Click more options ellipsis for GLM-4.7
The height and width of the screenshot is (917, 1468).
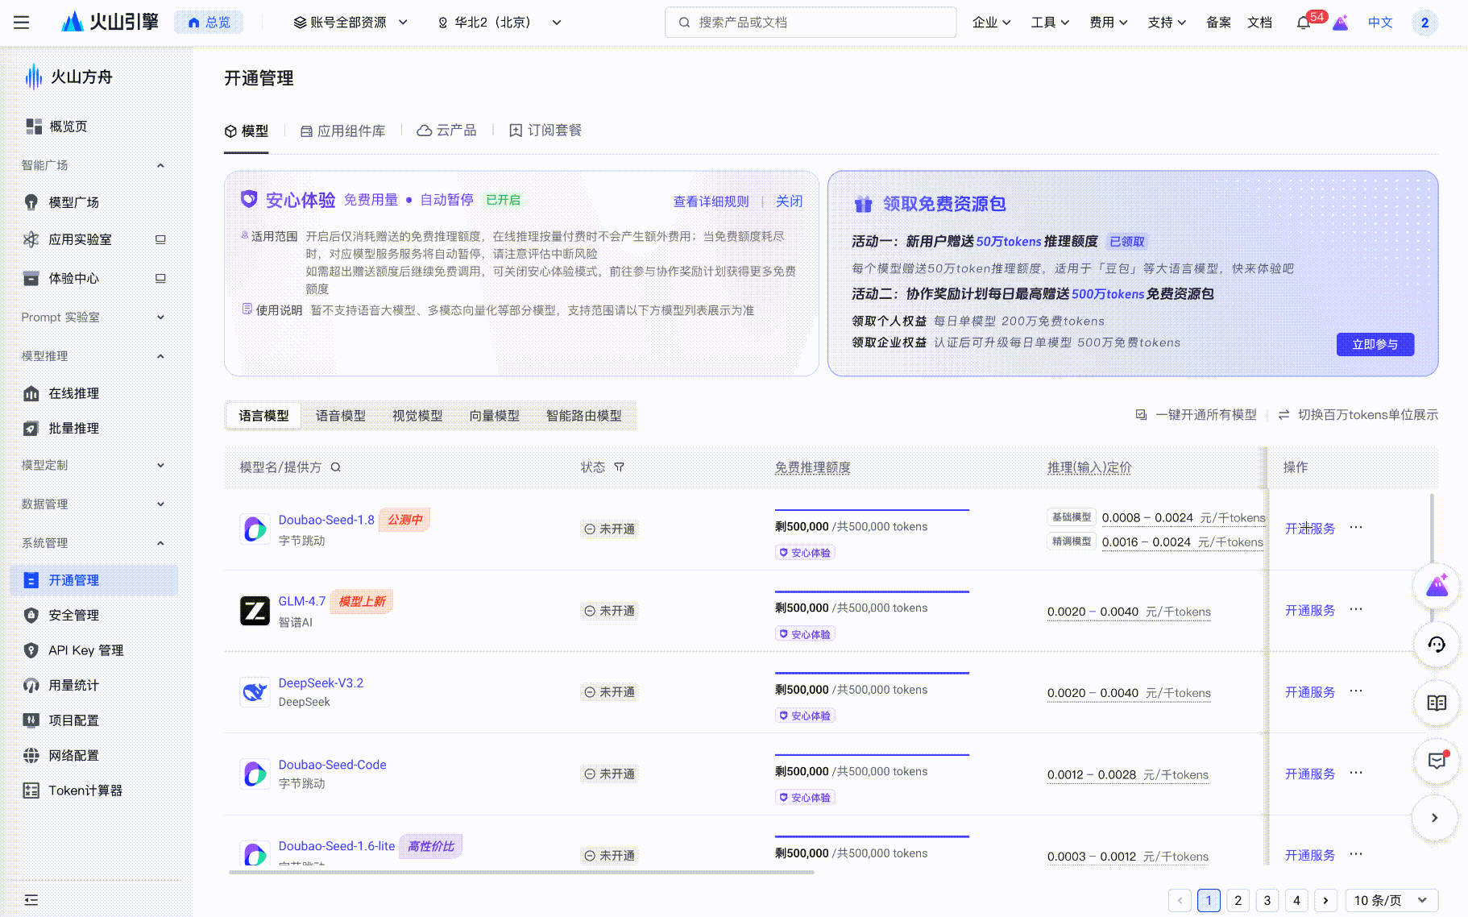pos(1356,609)
